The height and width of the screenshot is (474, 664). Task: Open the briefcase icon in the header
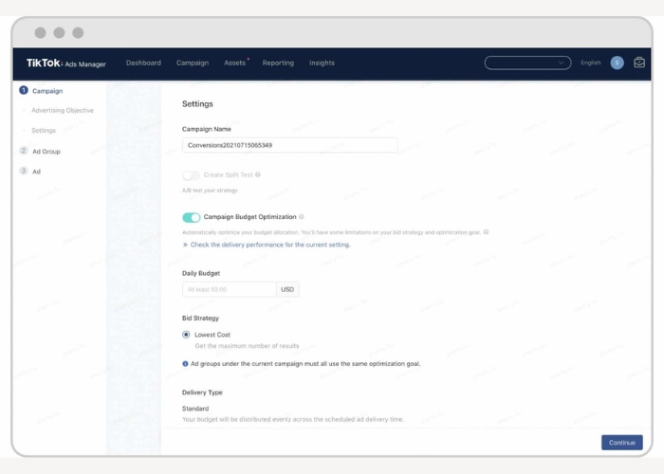click(639, 63)
